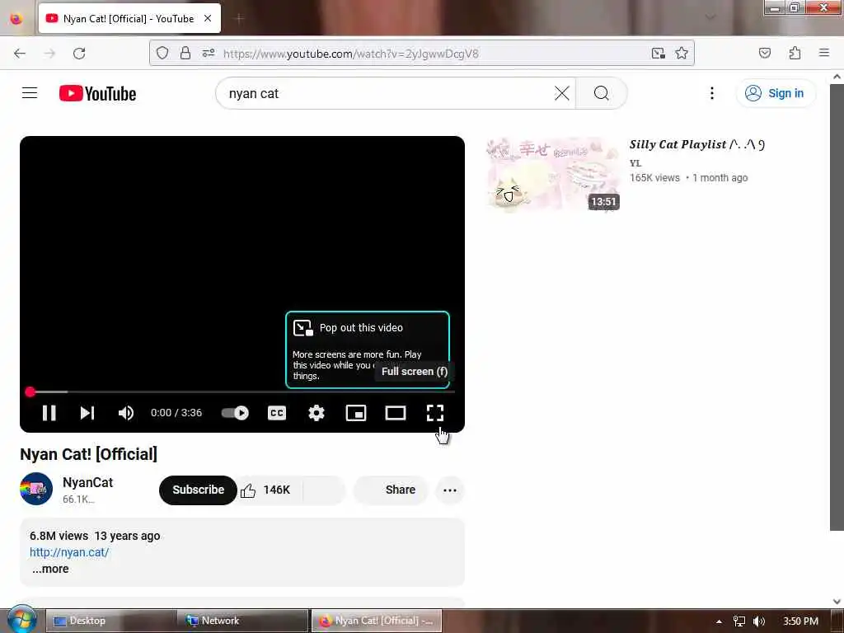The image size is (844, 633).
Task: Click 6.8M views text
Action: [x=59, y=536]
